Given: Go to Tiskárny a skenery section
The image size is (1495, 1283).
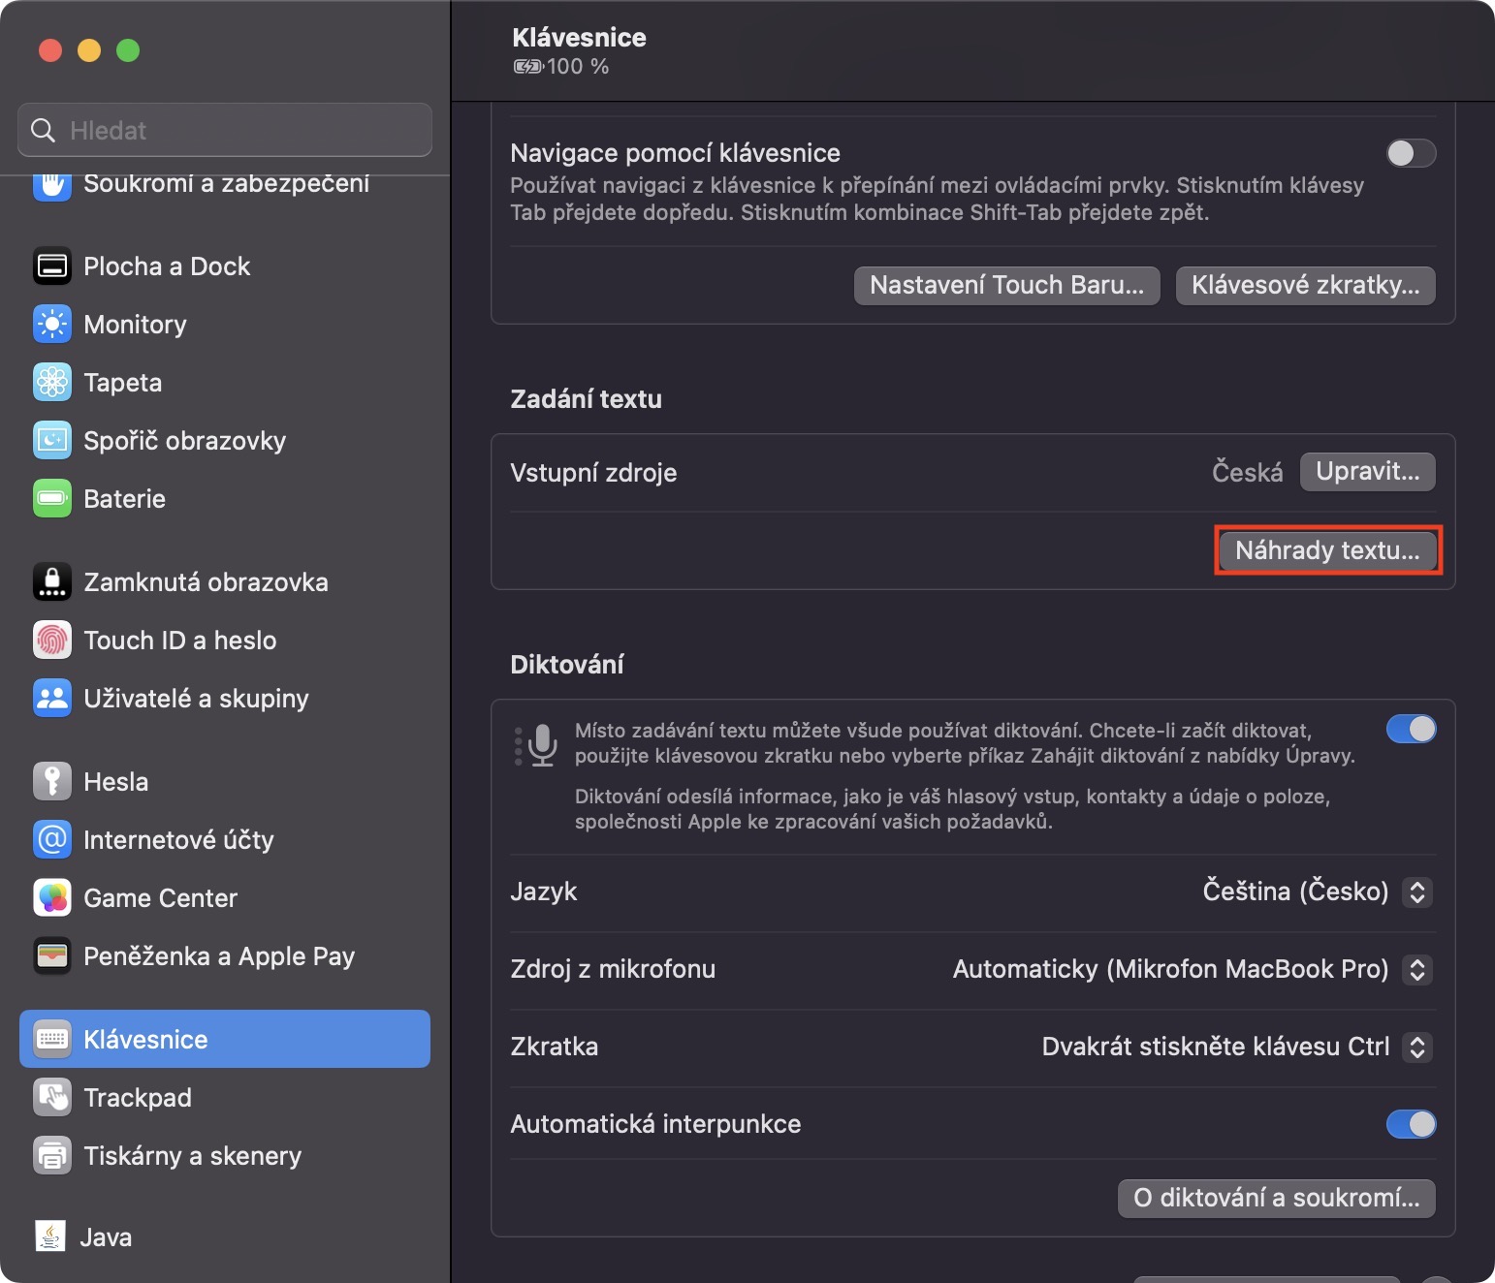Looking at the screenshot, I should [192, 1156].
